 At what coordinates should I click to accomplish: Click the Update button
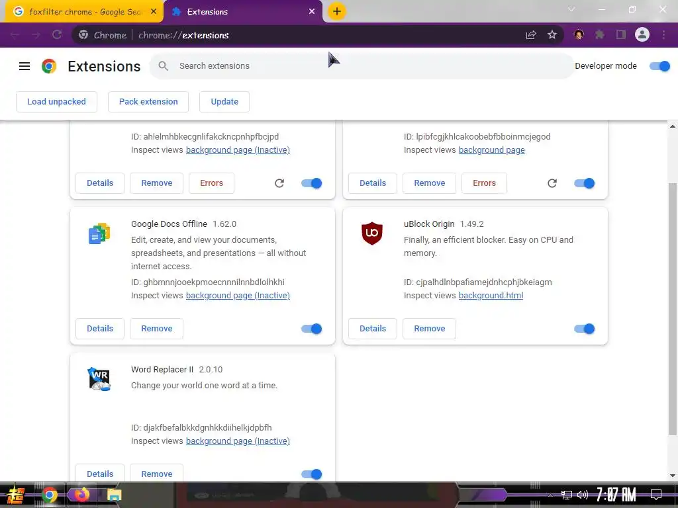(224, 101)
